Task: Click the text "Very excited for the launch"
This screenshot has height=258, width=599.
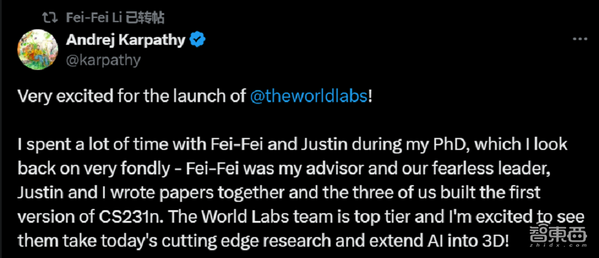Action: point(102,96)
